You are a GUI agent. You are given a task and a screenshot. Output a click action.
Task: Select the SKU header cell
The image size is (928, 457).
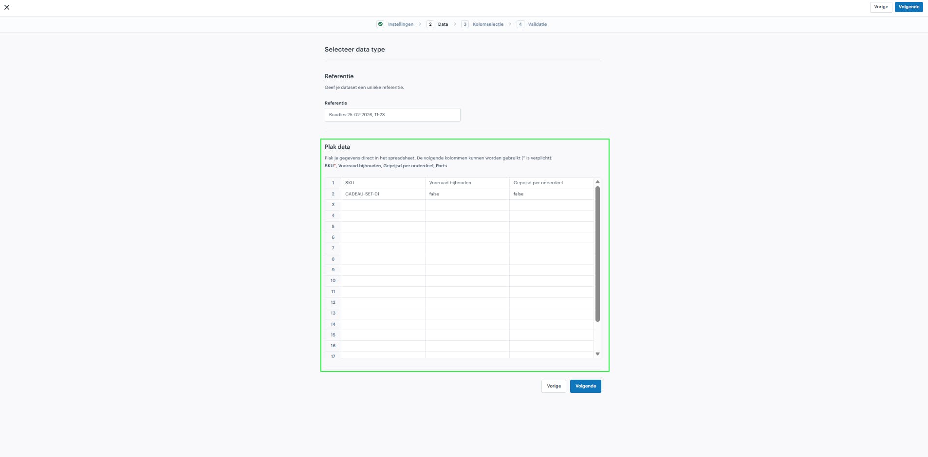(383, 183)
